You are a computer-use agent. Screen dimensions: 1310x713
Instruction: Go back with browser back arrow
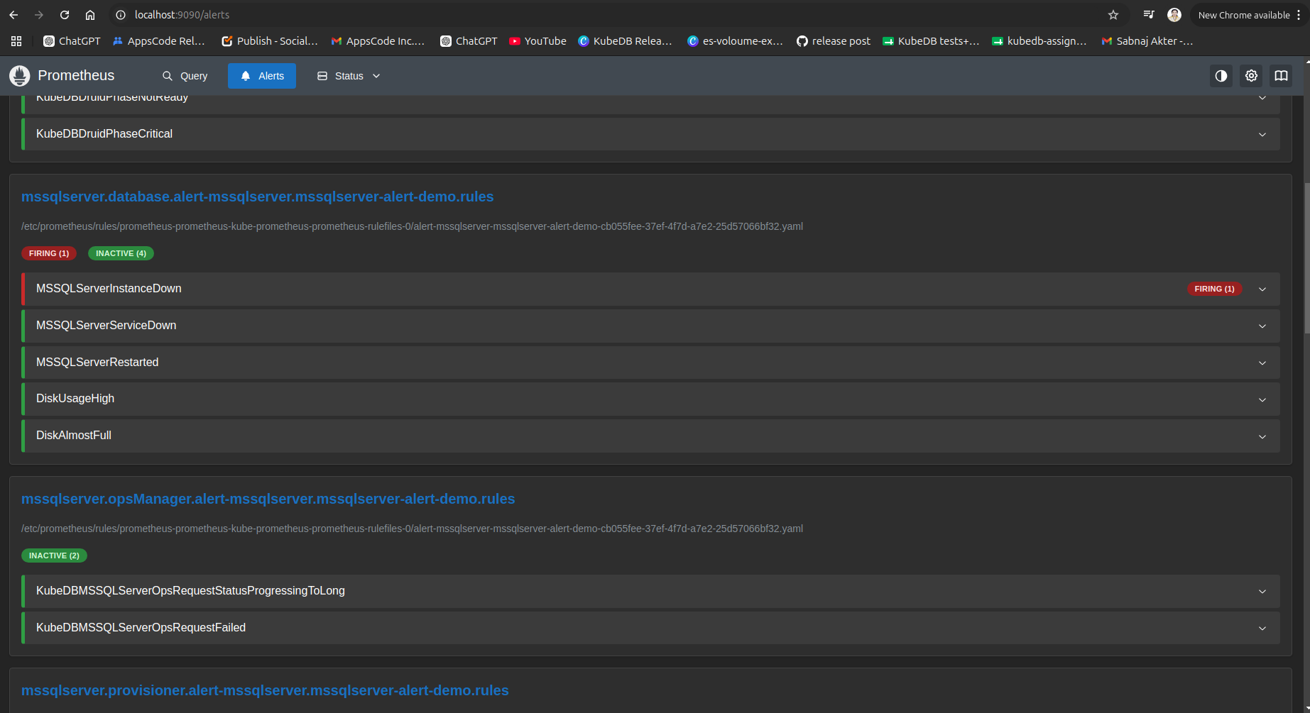(13, 15)
